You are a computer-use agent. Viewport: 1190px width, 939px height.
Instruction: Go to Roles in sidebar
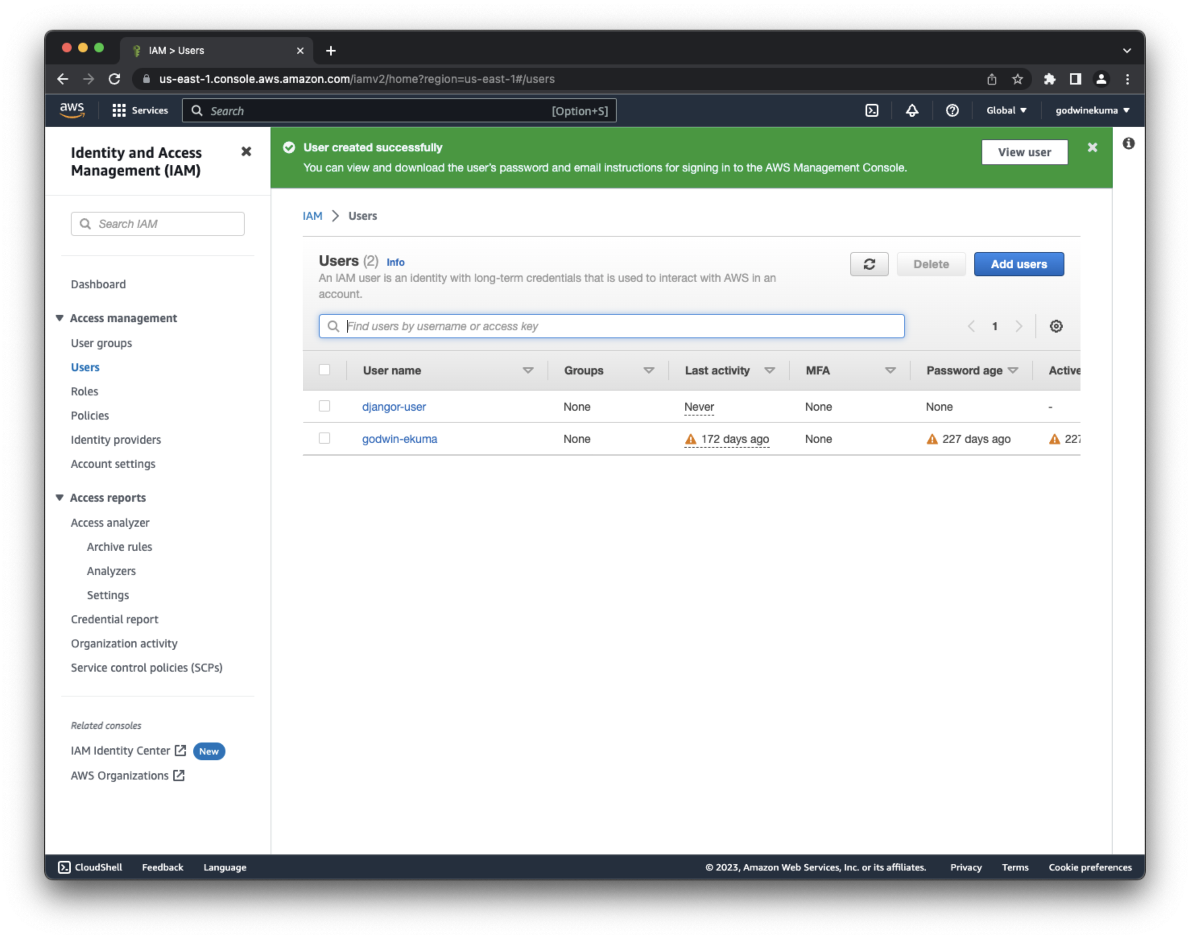84,391
